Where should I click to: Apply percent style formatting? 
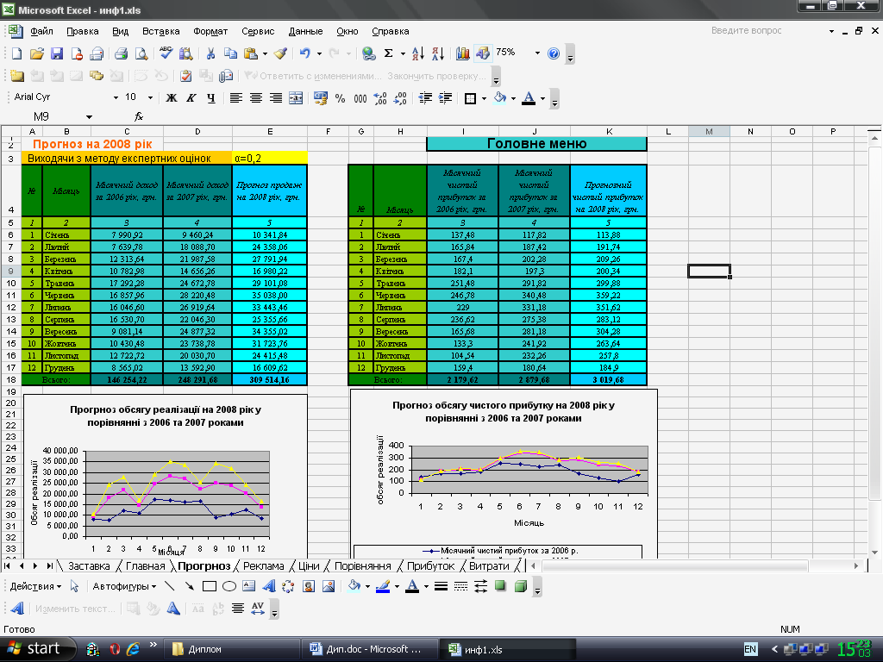pos(340,98)
